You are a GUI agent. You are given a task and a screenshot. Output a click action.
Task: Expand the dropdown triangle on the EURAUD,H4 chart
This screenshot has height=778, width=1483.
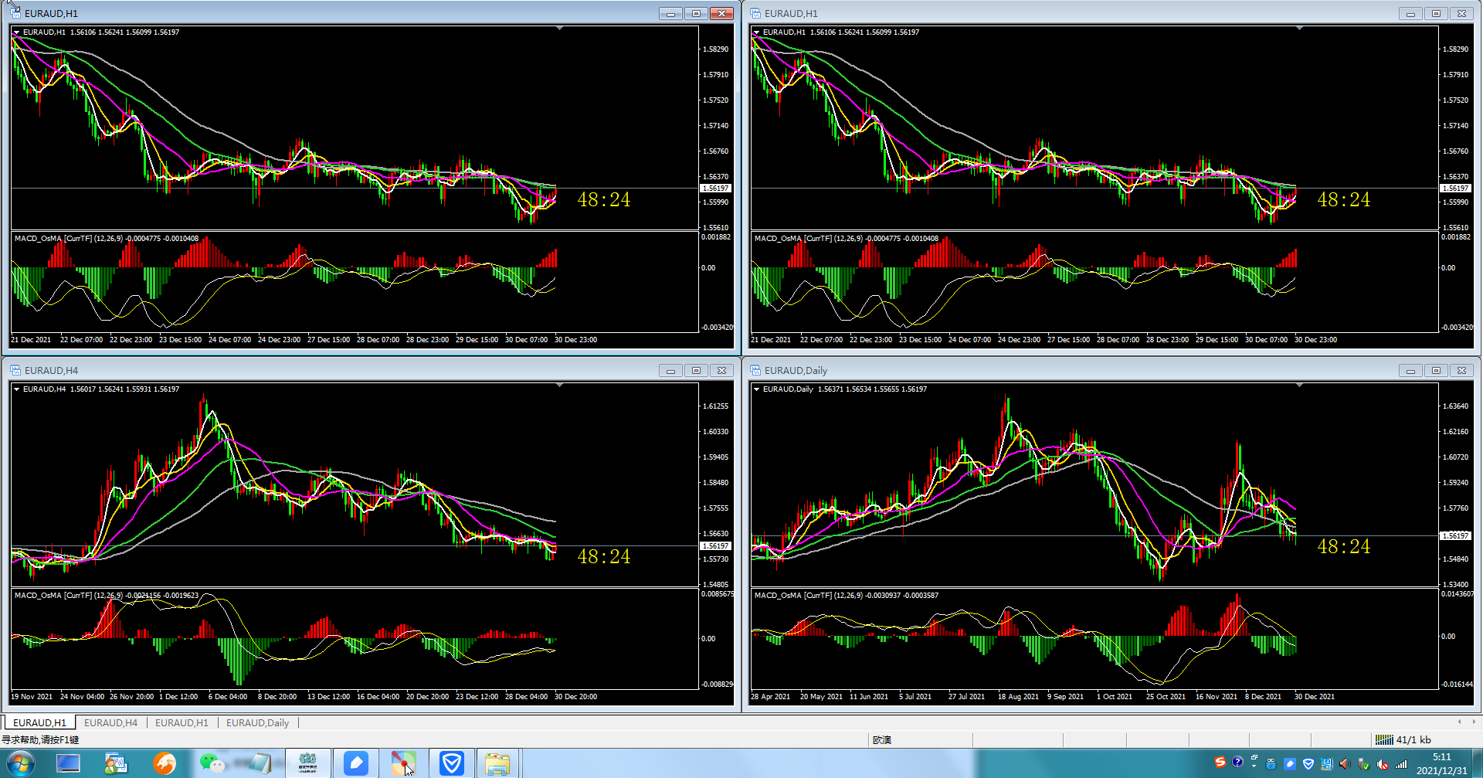(16, 389)
